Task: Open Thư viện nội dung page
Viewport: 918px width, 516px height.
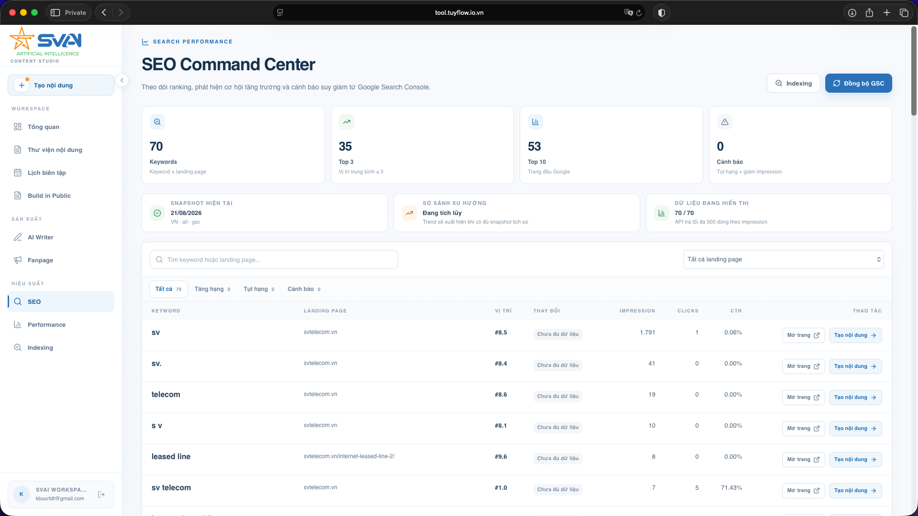Action: 61,150
